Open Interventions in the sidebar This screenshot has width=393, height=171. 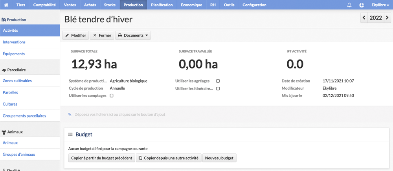30,42
